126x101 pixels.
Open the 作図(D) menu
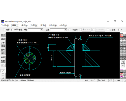34,25
